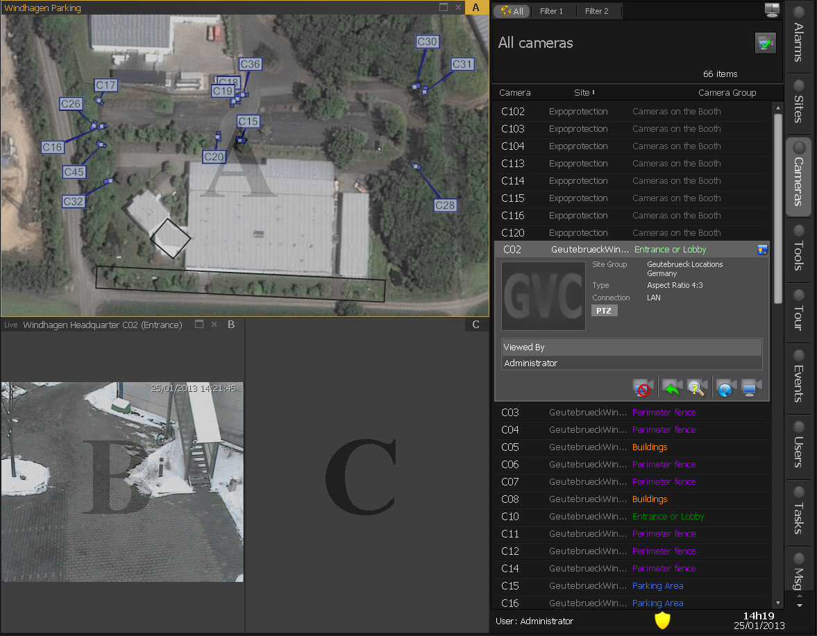Click the camera with red prohibition sign icon
817x636 pixels.
point(643,388)
